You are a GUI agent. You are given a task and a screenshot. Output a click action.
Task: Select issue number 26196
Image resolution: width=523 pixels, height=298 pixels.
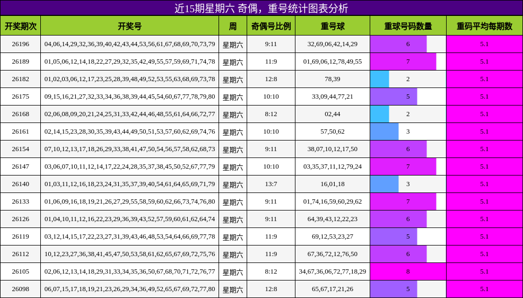pos(20,44)
